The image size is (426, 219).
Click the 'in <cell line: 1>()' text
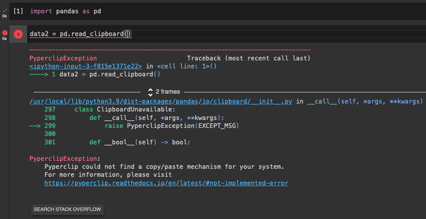181,66
